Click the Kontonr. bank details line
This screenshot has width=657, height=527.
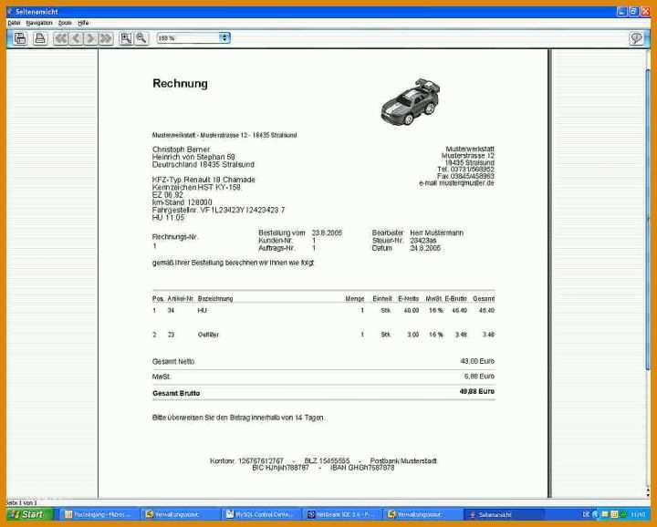point(323,460)
